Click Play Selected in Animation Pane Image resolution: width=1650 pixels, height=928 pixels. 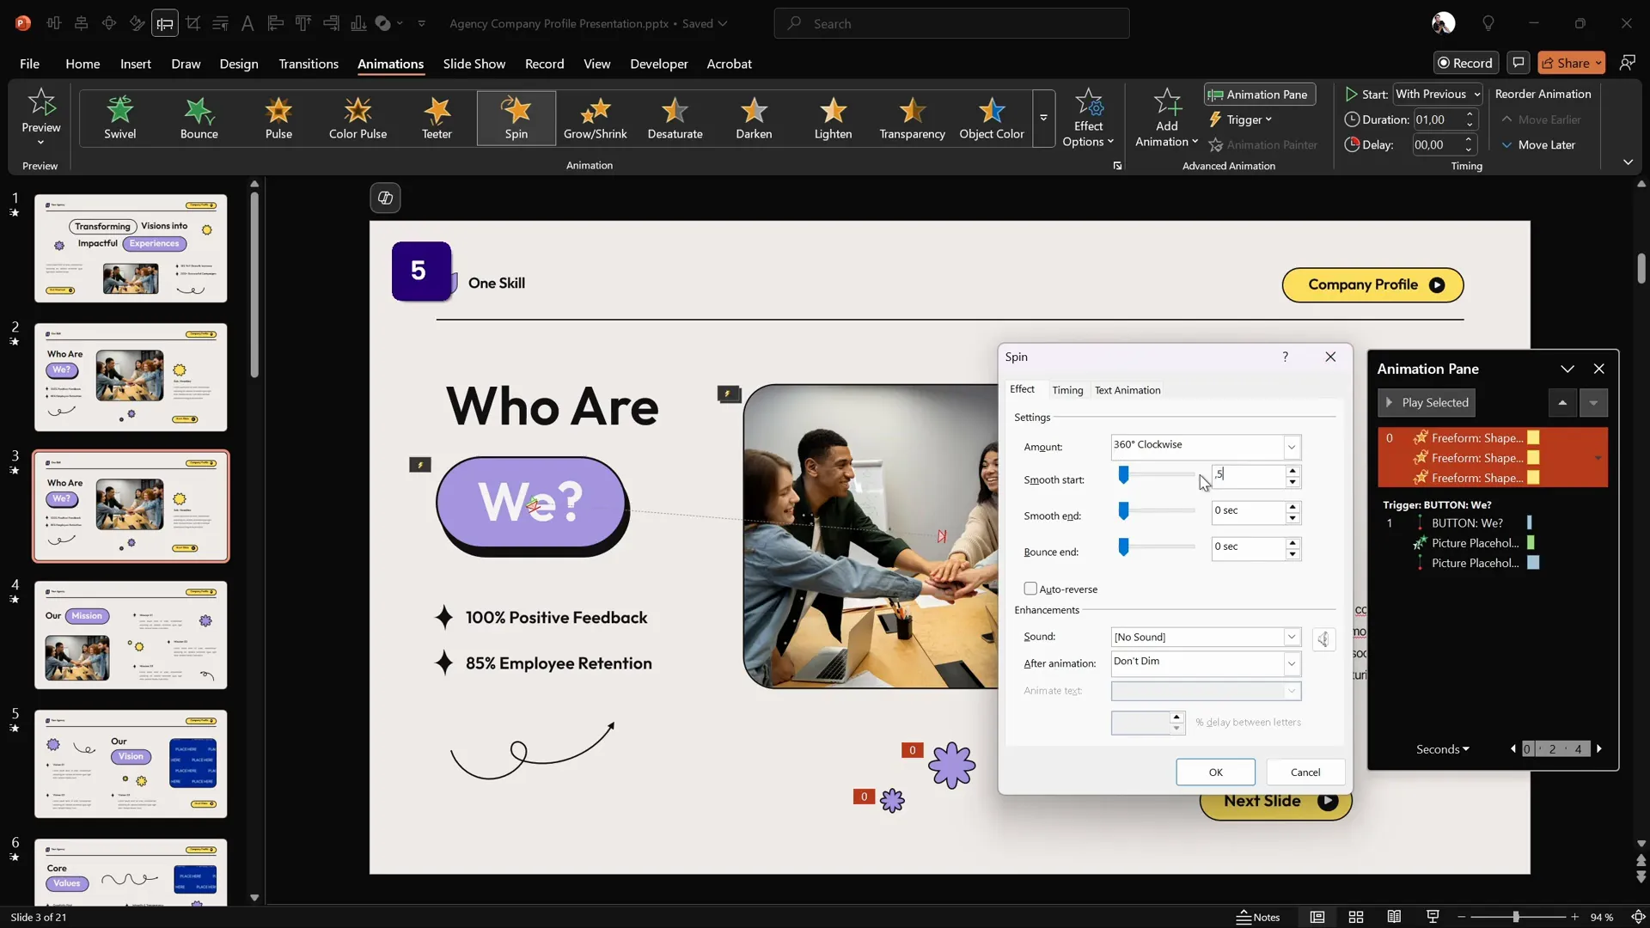coord(1427,402)
